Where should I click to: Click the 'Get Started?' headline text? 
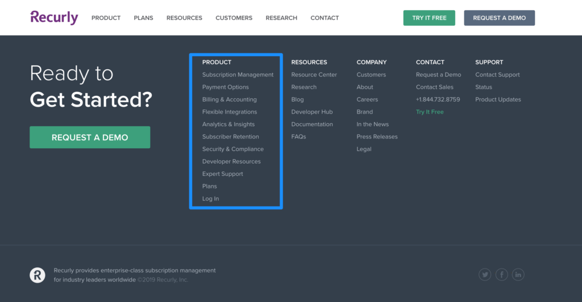91,100
